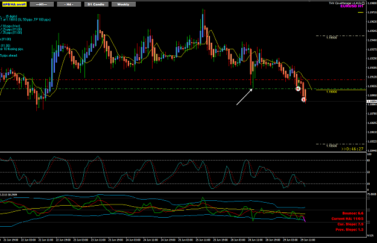Click the '10 floating pips' info text
The height and width of the screenshot is (243, 377).
(11, 49)
